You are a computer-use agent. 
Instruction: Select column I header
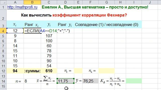tap(134, 2)
